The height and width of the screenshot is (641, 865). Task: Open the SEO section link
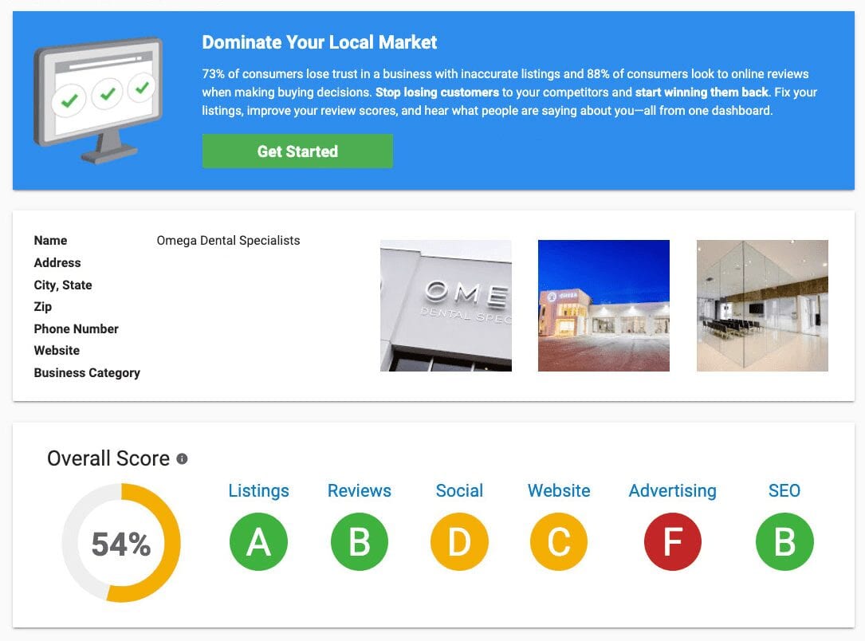click(x=784, y=491)
